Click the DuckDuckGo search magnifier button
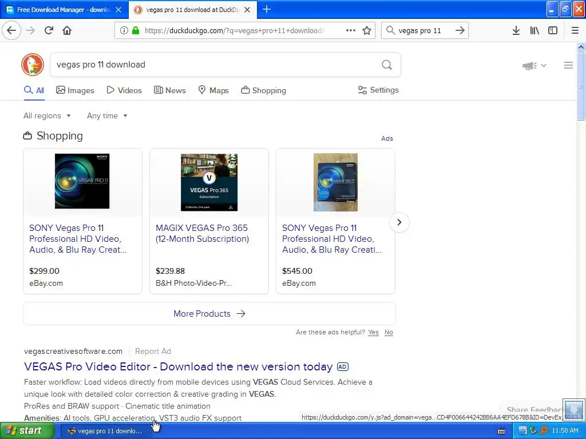 (x=387, y=65)
